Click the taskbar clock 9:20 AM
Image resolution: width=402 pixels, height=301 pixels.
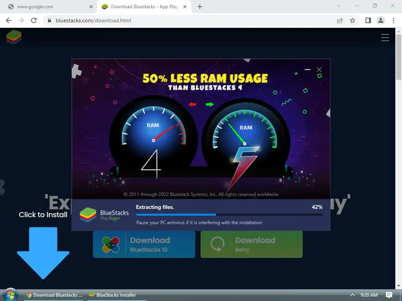click(369, 295)
